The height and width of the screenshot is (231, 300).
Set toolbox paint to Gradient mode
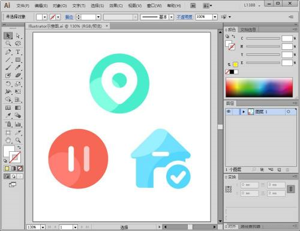13,169
